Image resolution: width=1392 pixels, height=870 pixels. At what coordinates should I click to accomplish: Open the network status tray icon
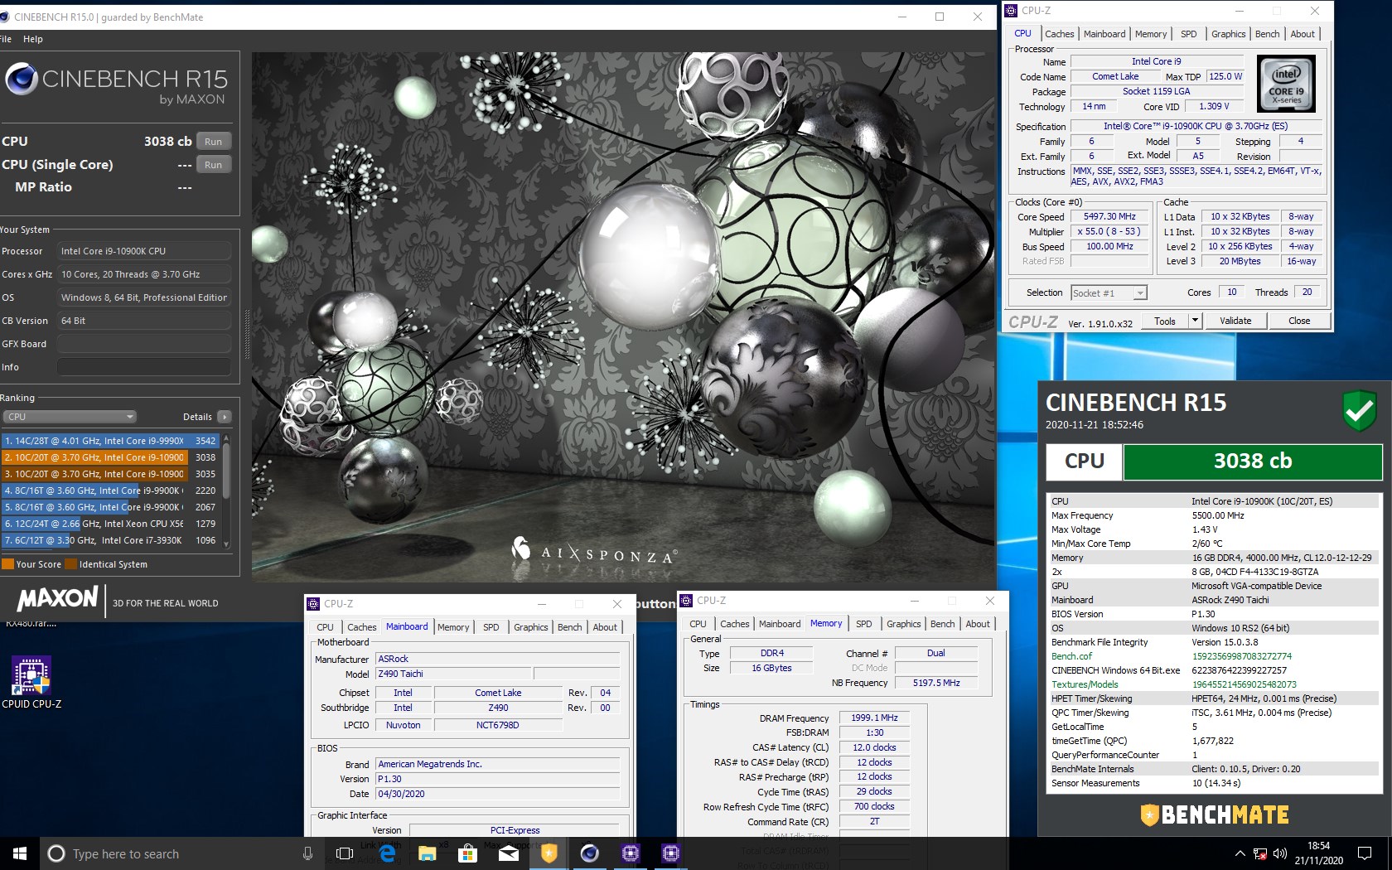point(1259,853)
